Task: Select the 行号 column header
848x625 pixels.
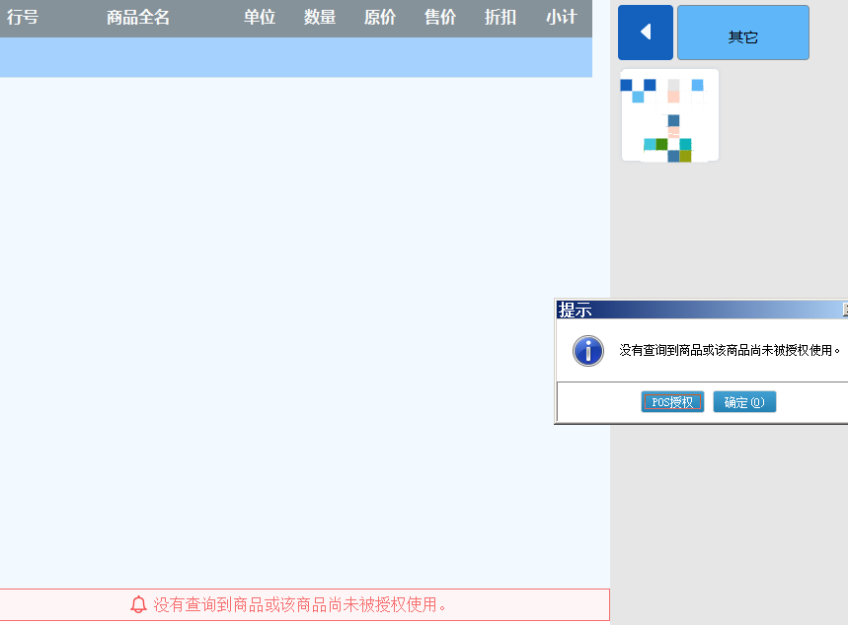Action: click(23, 18)
